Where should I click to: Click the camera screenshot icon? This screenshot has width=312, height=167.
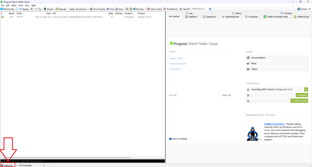[x=127, y=9]
